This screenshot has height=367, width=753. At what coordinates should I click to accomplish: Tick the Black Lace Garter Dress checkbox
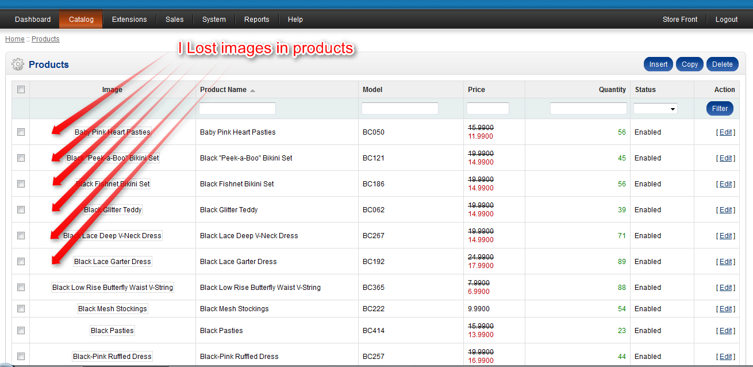[21, 261]
